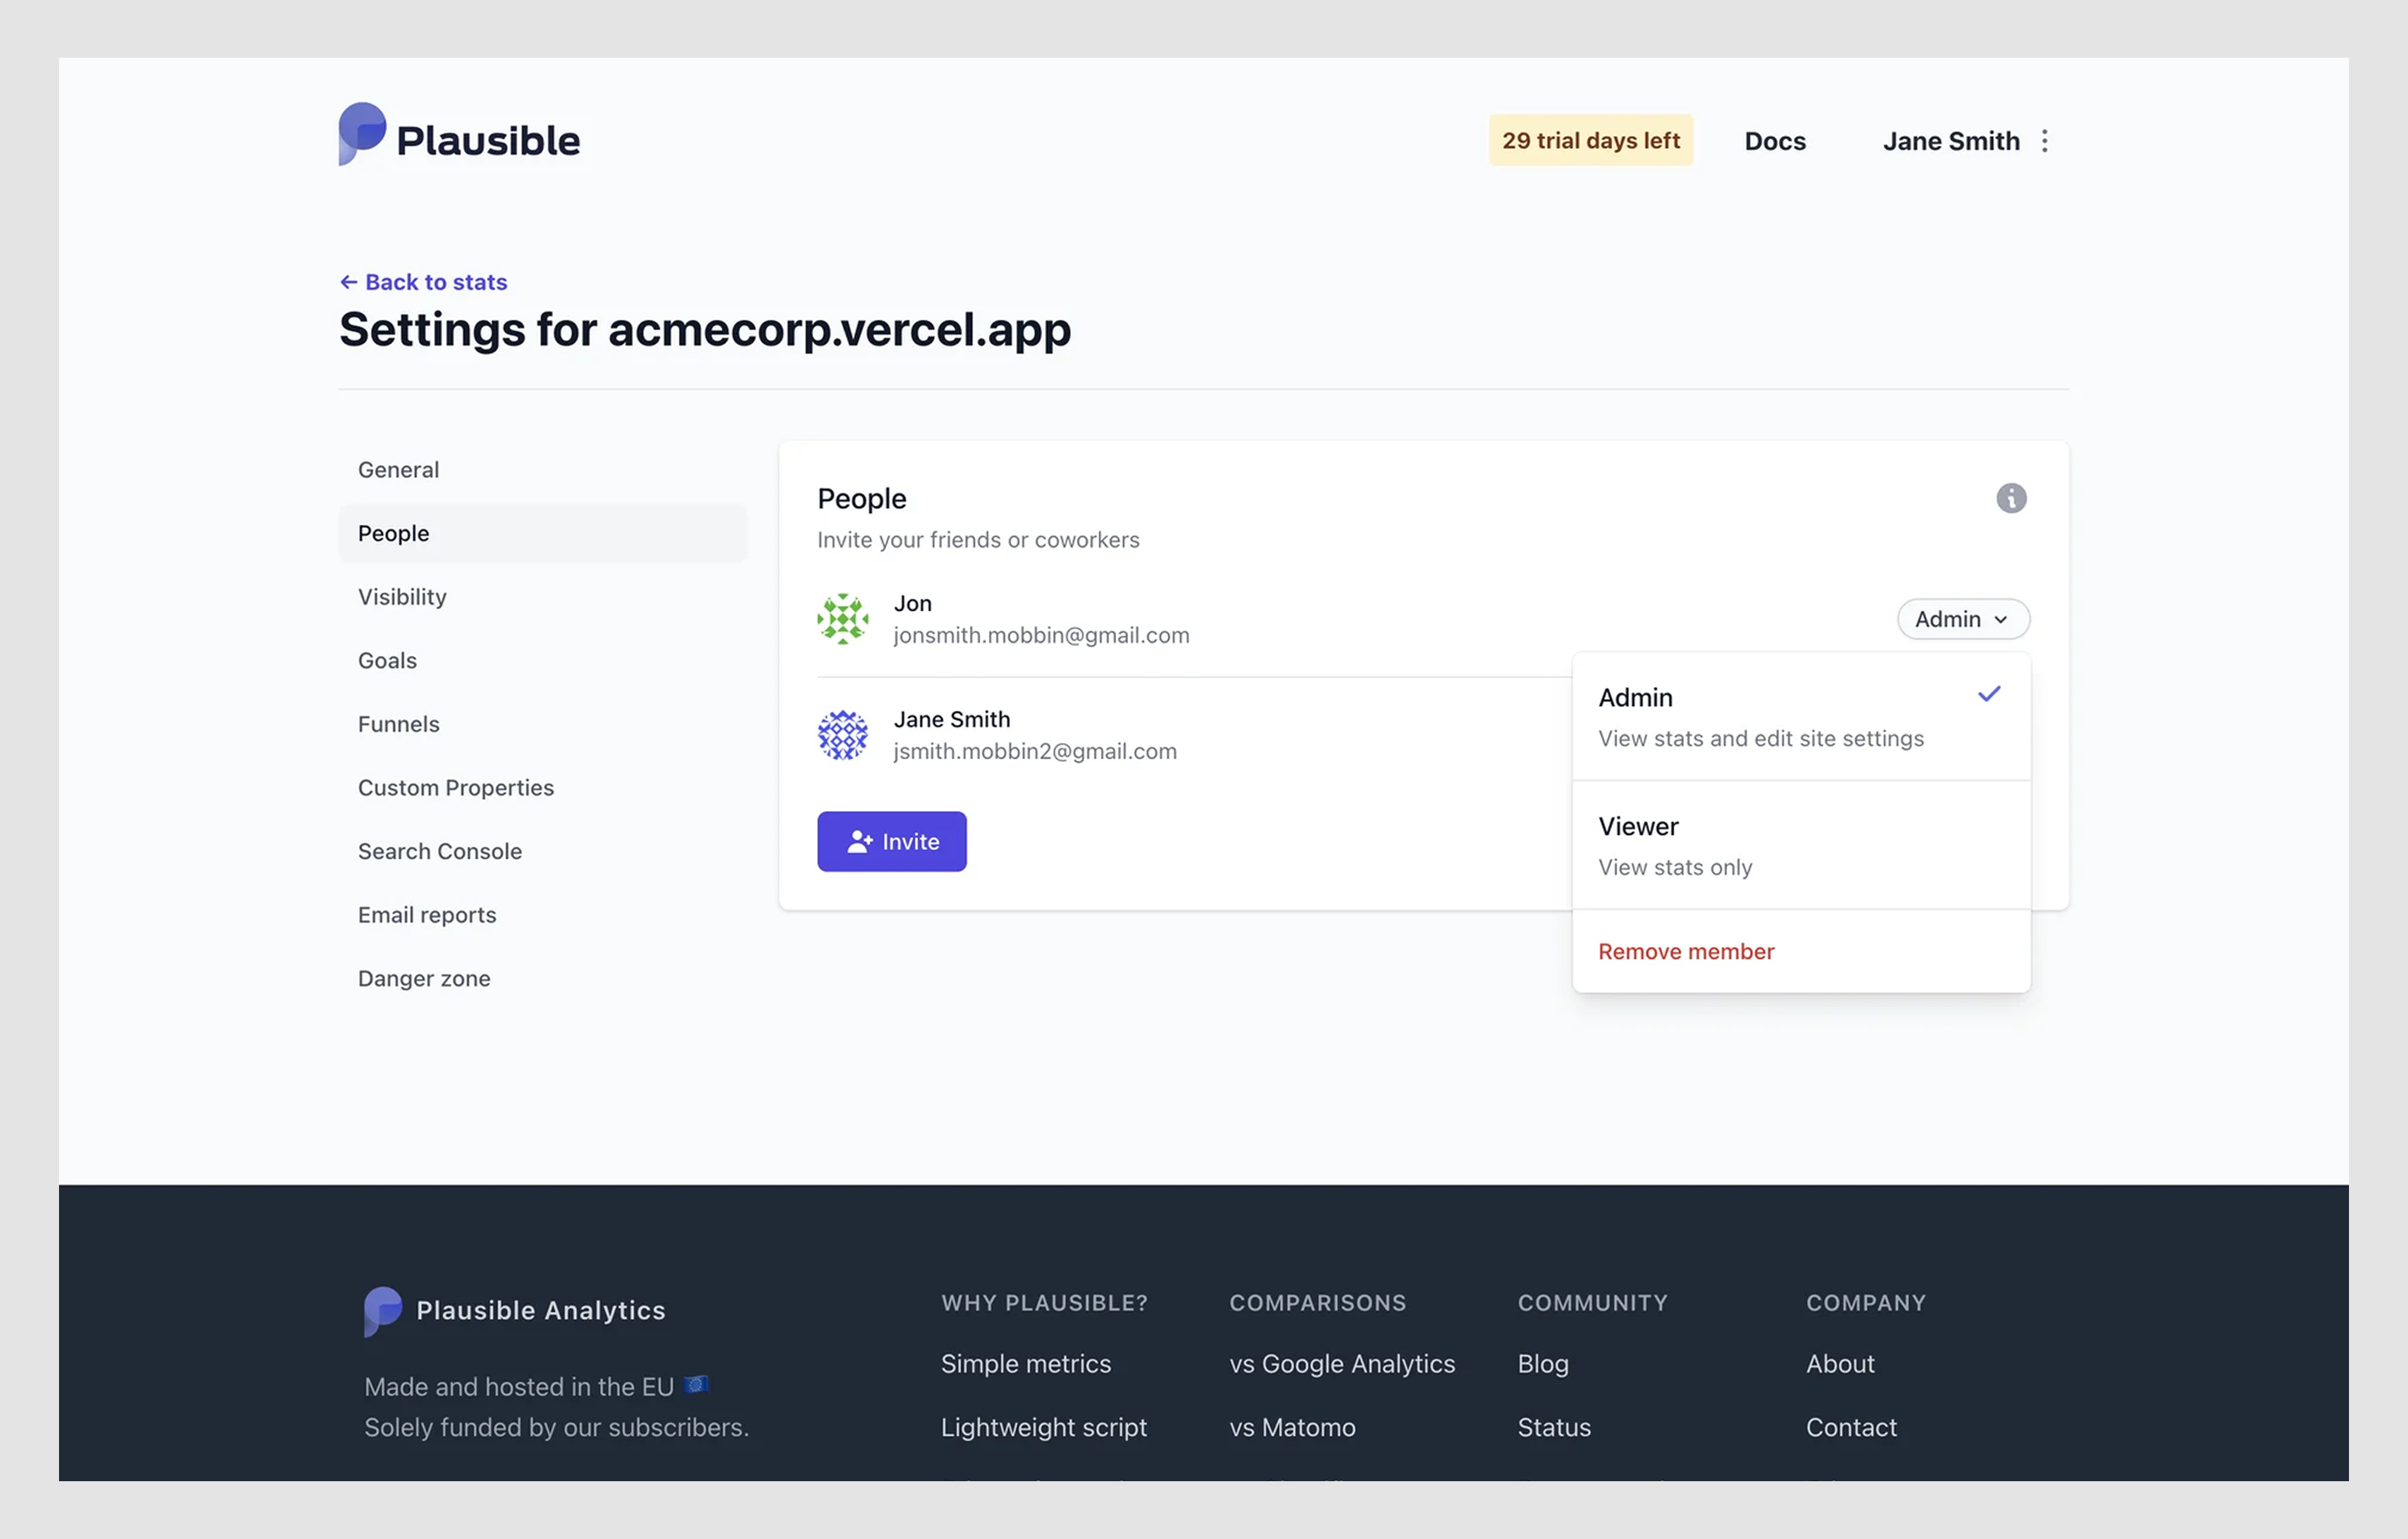The height and width of the screenshot is (1539, 2408).
Task: Click the info icon in People panel
Action: pos(2011,498)
